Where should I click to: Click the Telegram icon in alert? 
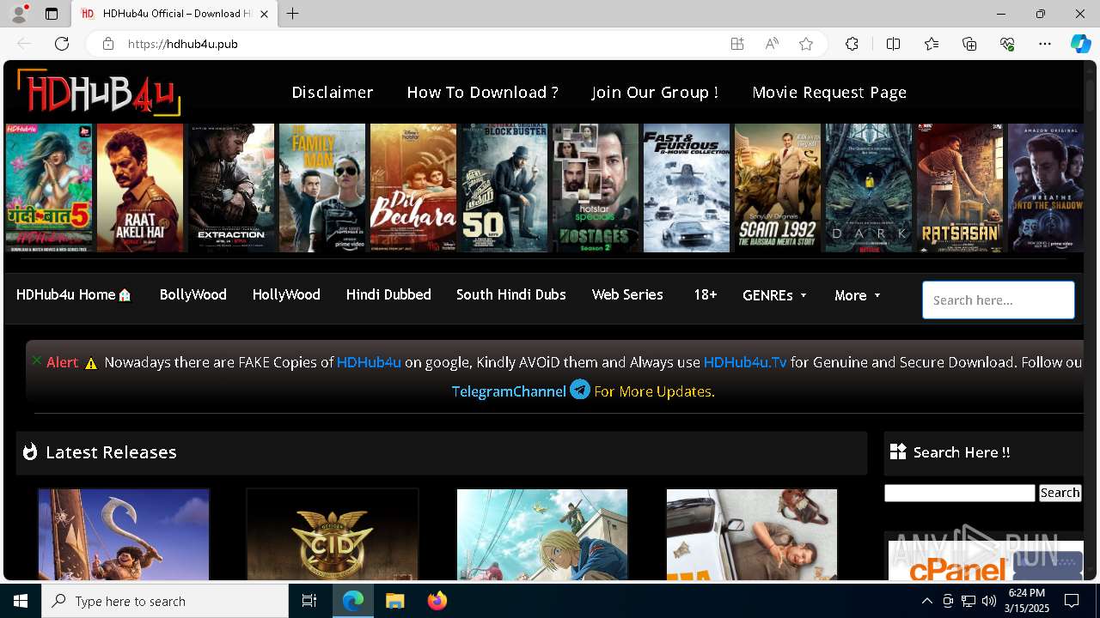pyautogui.click(x=580, y=390)
